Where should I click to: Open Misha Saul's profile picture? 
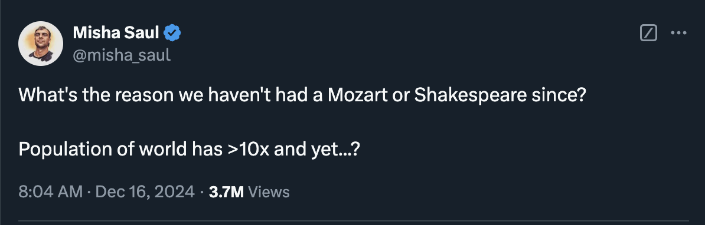(41, 44)
